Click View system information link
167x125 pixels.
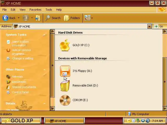click(20, 43)
